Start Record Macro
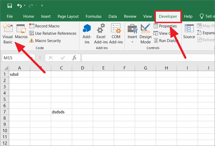The height and width of the screenshot is (146, 215). [44, 26]
